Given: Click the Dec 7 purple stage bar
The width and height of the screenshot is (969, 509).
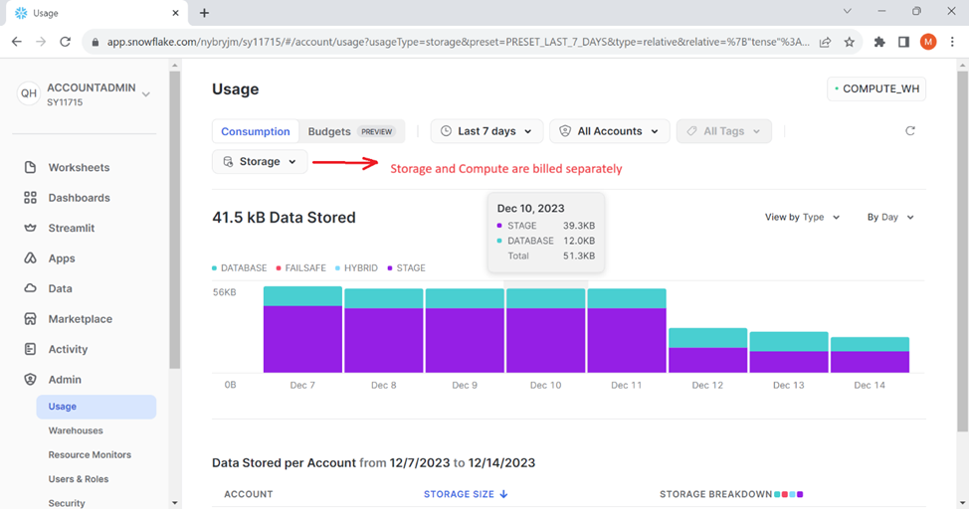Looking at the screenshot, I should (x=302, y=339).
